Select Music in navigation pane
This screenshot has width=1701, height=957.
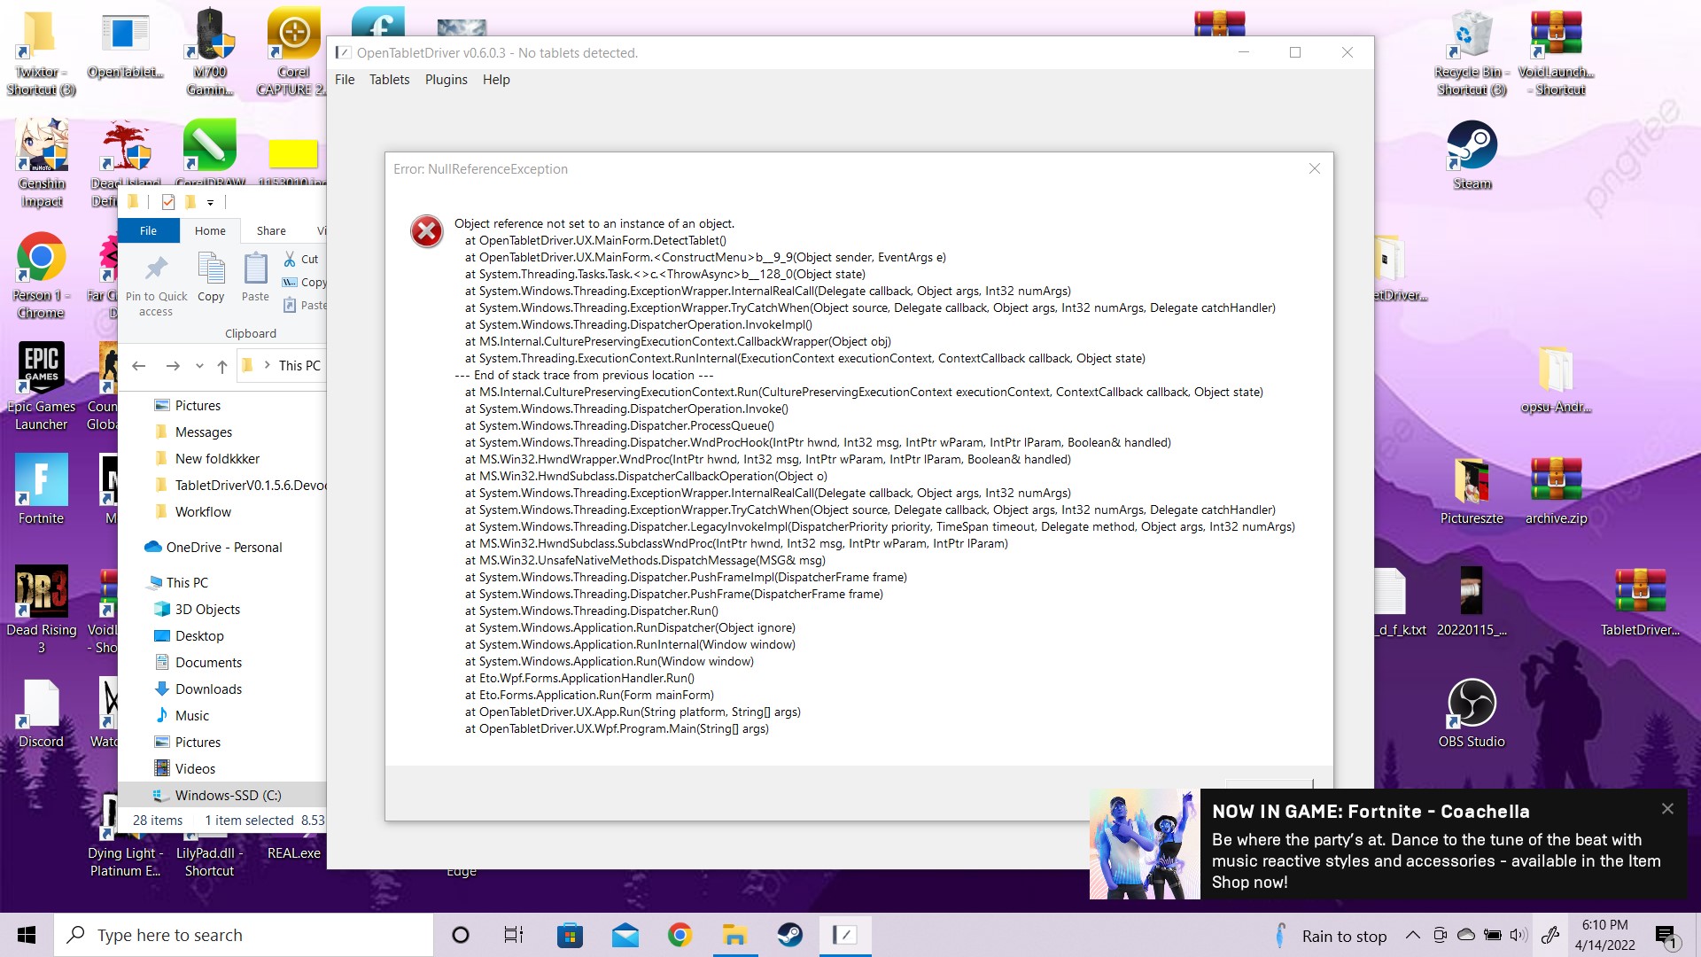click(x=192, y=716)
